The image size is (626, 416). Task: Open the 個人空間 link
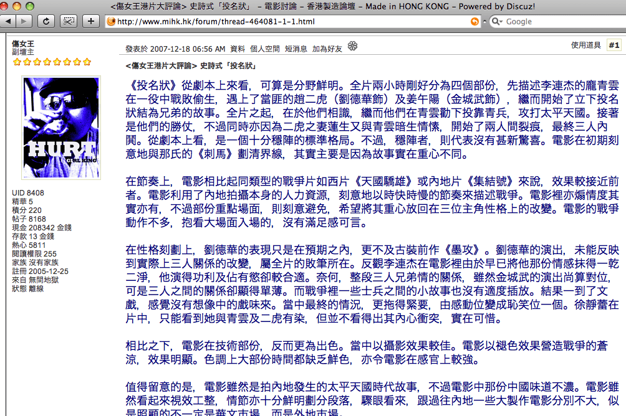tap(265, 49)
